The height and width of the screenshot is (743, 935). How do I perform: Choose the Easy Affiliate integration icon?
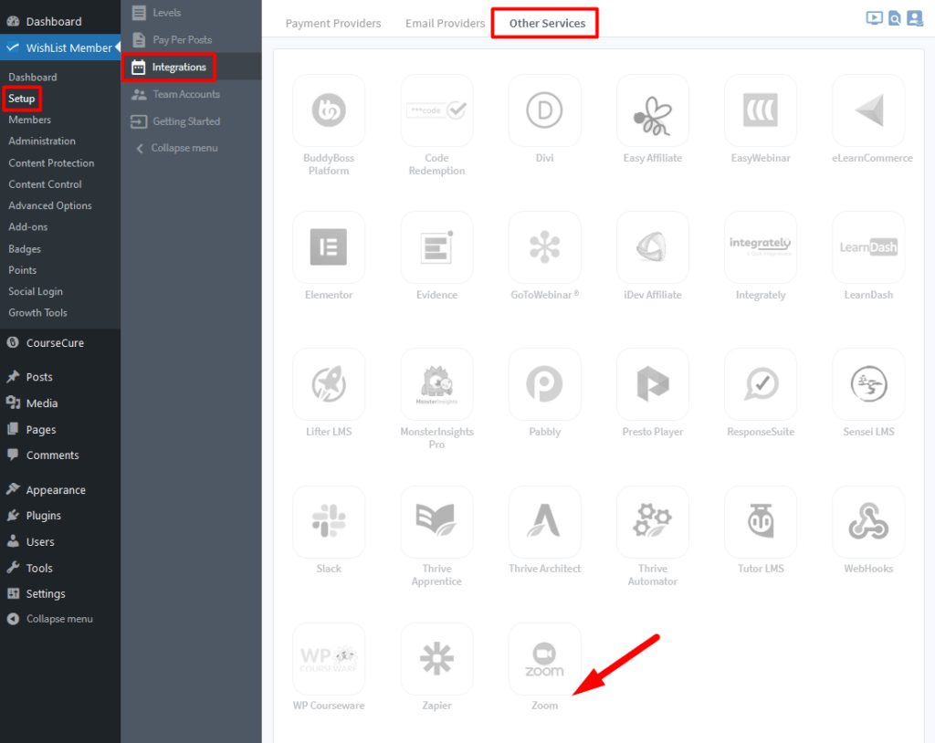(x=652, y=110)
